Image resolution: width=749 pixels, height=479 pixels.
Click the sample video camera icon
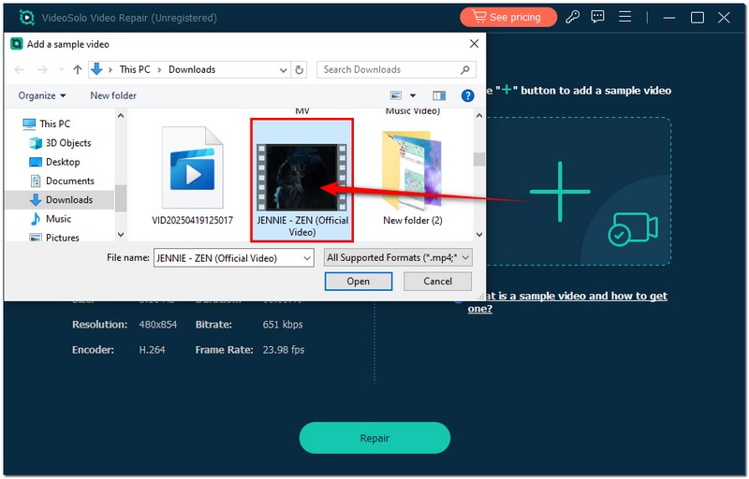pos(633,228)
